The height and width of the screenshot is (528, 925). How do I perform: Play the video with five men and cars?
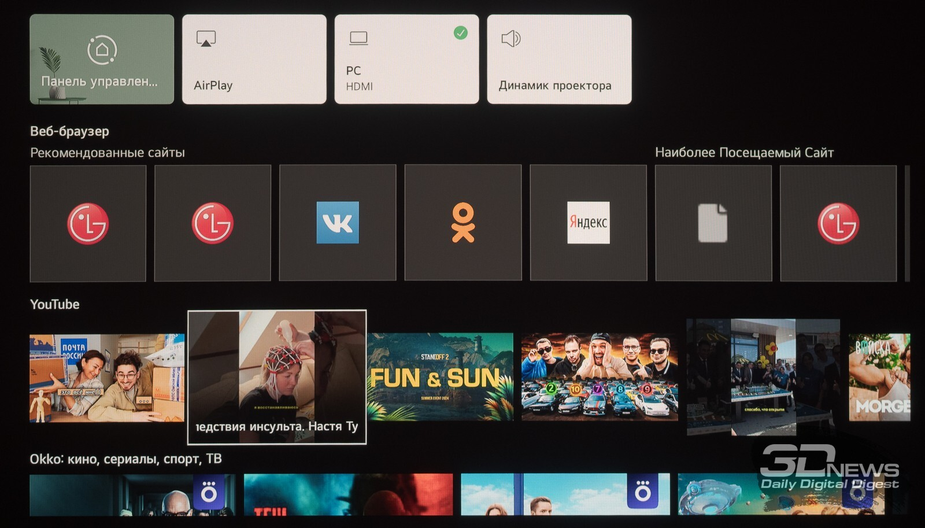pos(600,376)
